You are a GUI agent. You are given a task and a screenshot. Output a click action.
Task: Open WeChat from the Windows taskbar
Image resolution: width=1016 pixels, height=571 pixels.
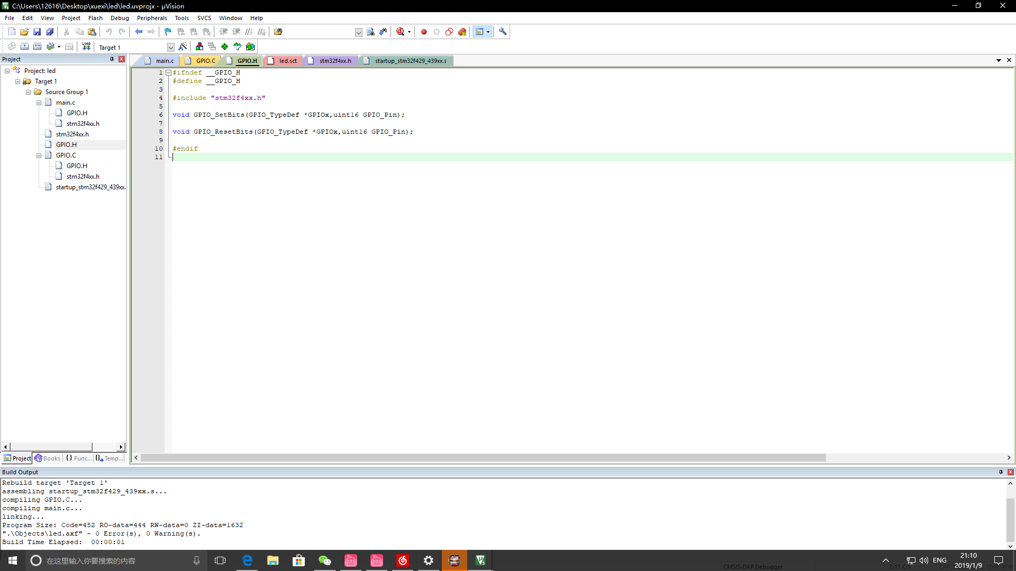[x=324, y=560]
